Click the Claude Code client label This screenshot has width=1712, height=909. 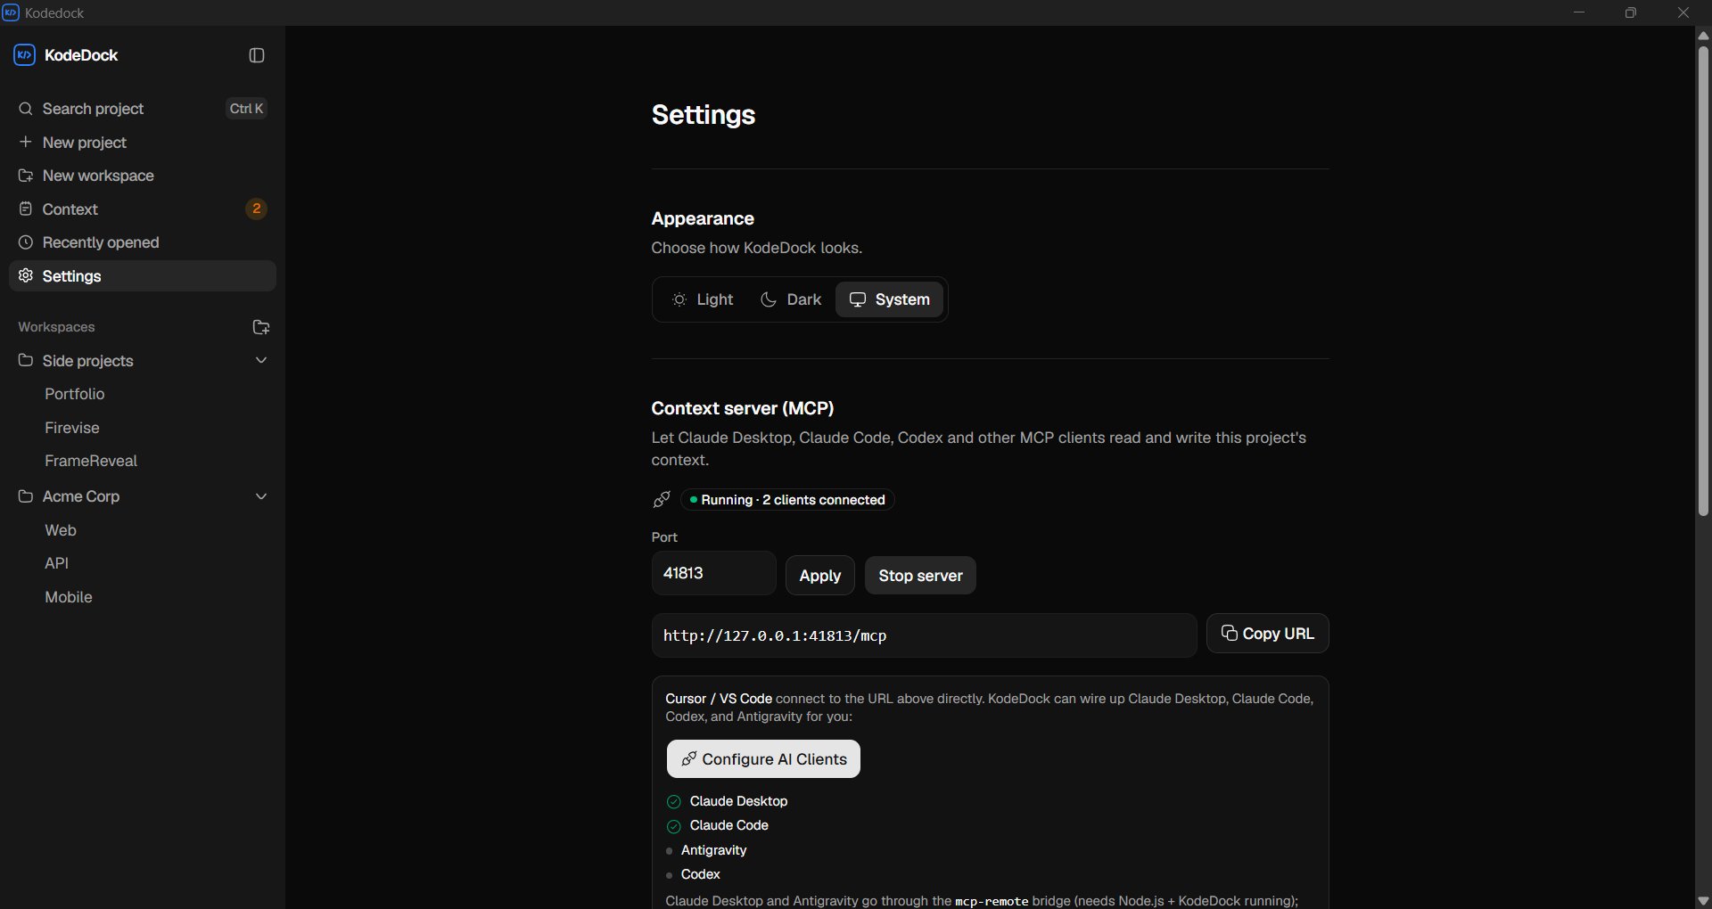728,825
